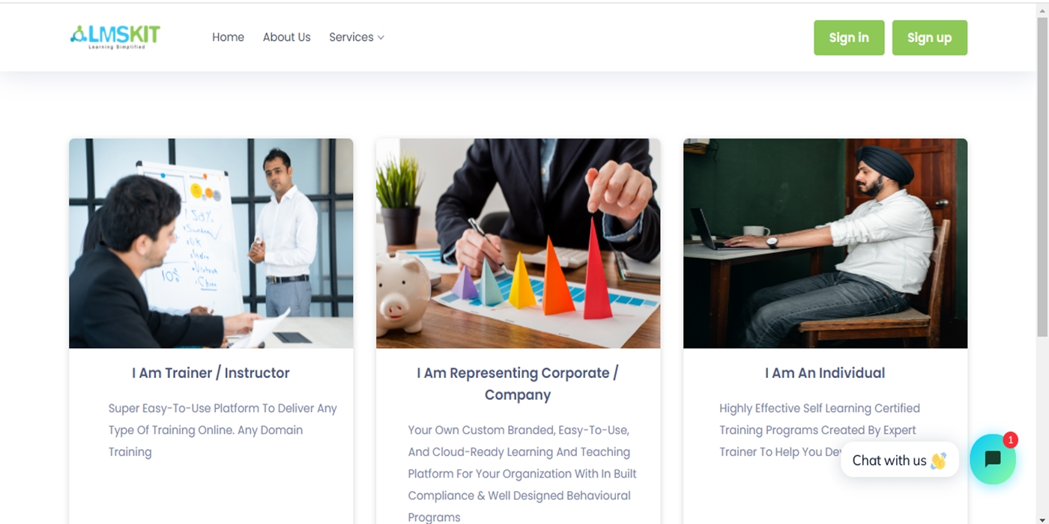The width and height of the screenshot is (1049, 524).
Task: Click the vertical scrollbar thumb
Action: [1042, 176]
